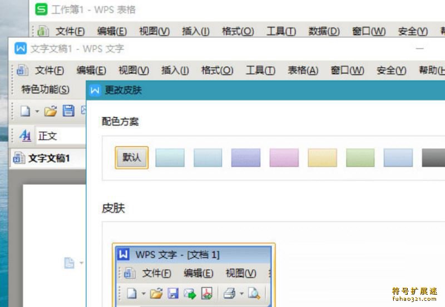Click the document icon before 文件 in the WPS 文字 menu bar
Screen dimensions: 445x307
coord(22,70)
